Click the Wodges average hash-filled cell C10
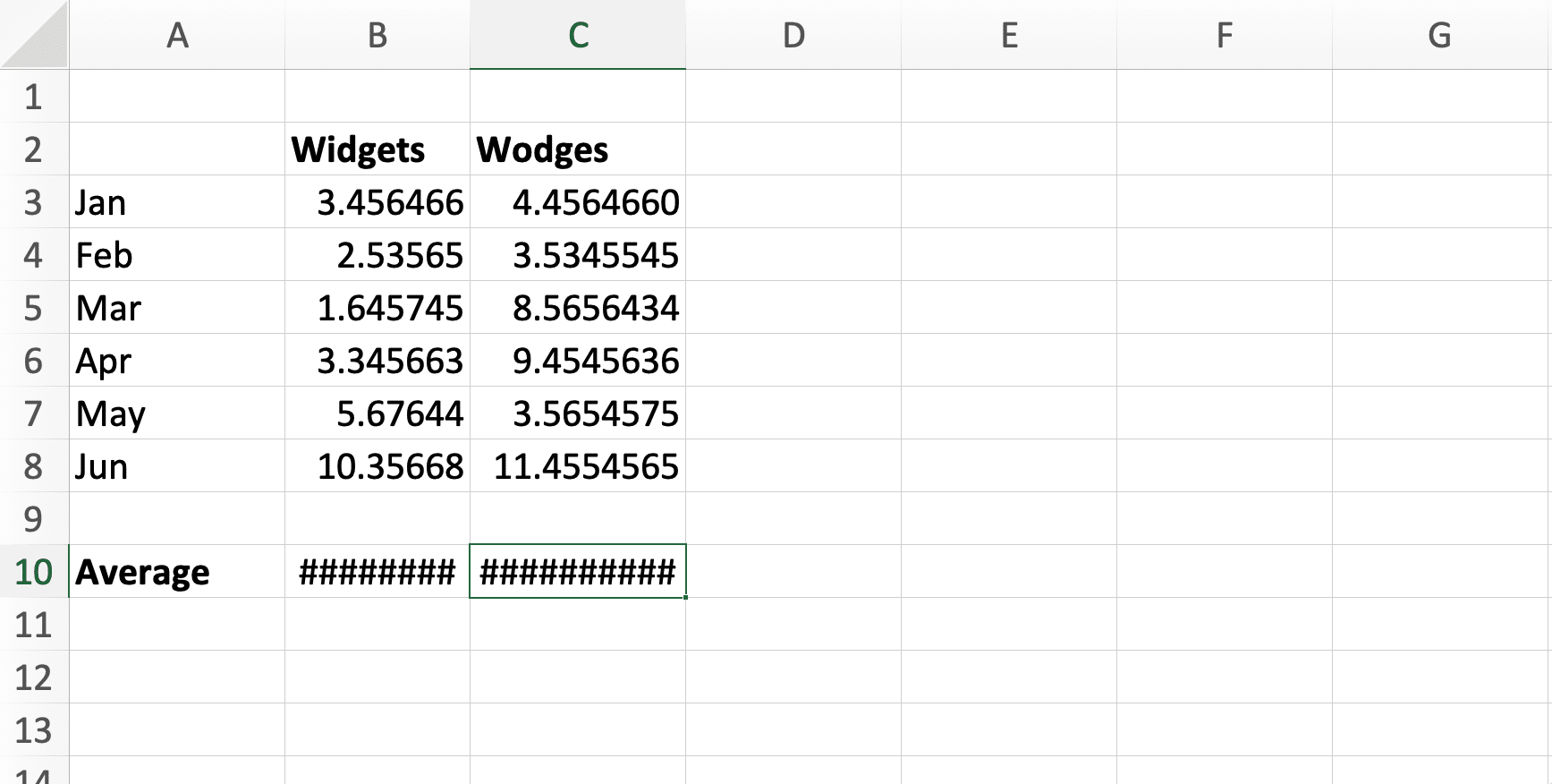1552x784 pixels. (578, 571)
